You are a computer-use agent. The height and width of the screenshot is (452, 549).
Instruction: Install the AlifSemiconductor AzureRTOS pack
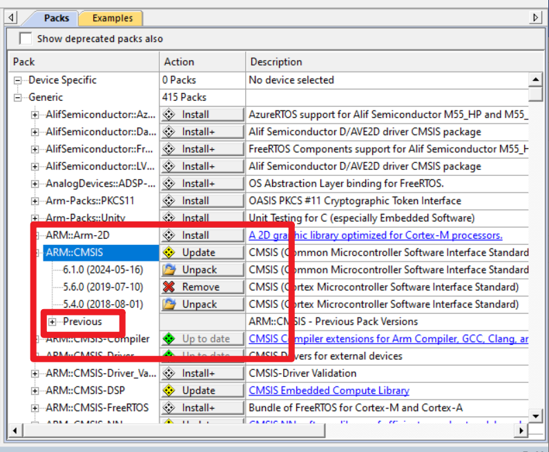tap(202, 115)
